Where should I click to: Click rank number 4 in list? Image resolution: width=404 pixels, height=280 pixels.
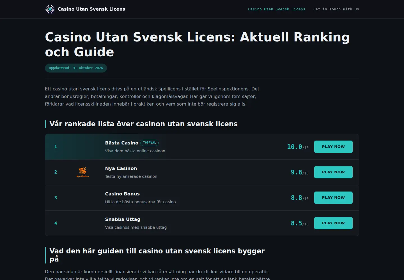click(56, 223)
